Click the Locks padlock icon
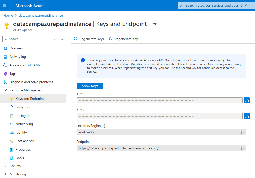Viewport: 255px width, 178px height. (x=12, y=158)
